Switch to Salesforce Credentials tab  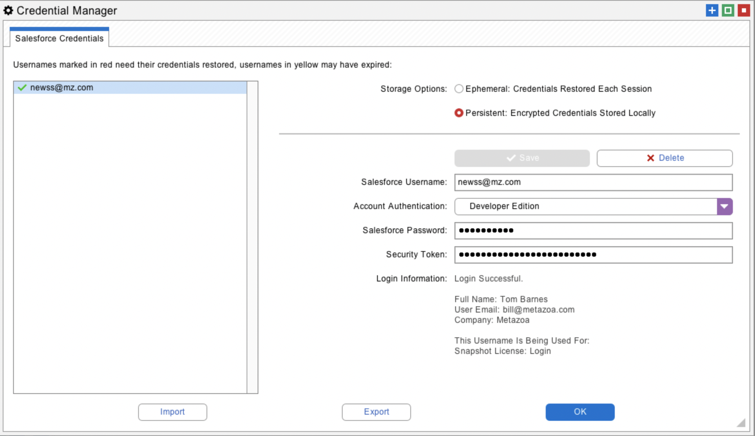59,38
